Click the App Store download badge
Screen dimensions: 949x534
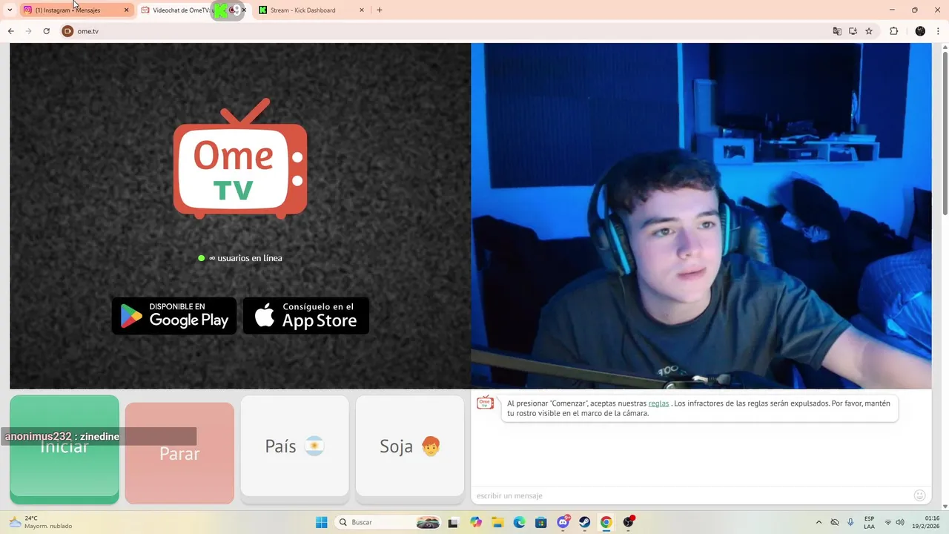(306, 316)
